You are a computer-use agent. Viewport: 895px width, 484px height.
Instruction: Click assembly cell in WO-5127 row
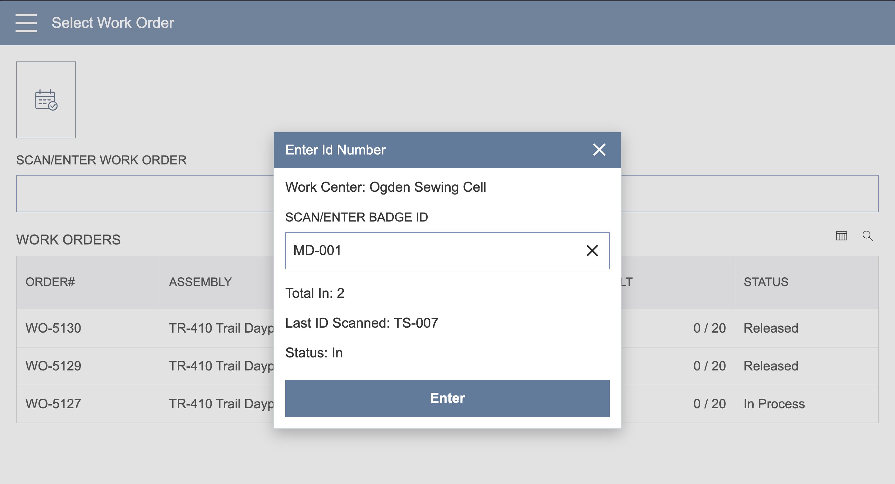point(221,404)
